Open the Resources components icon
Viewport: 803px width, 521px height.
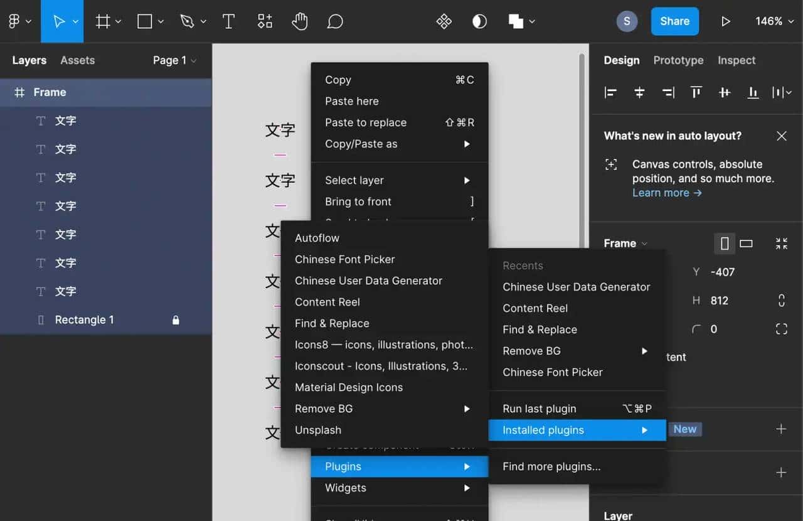point(265,21)
